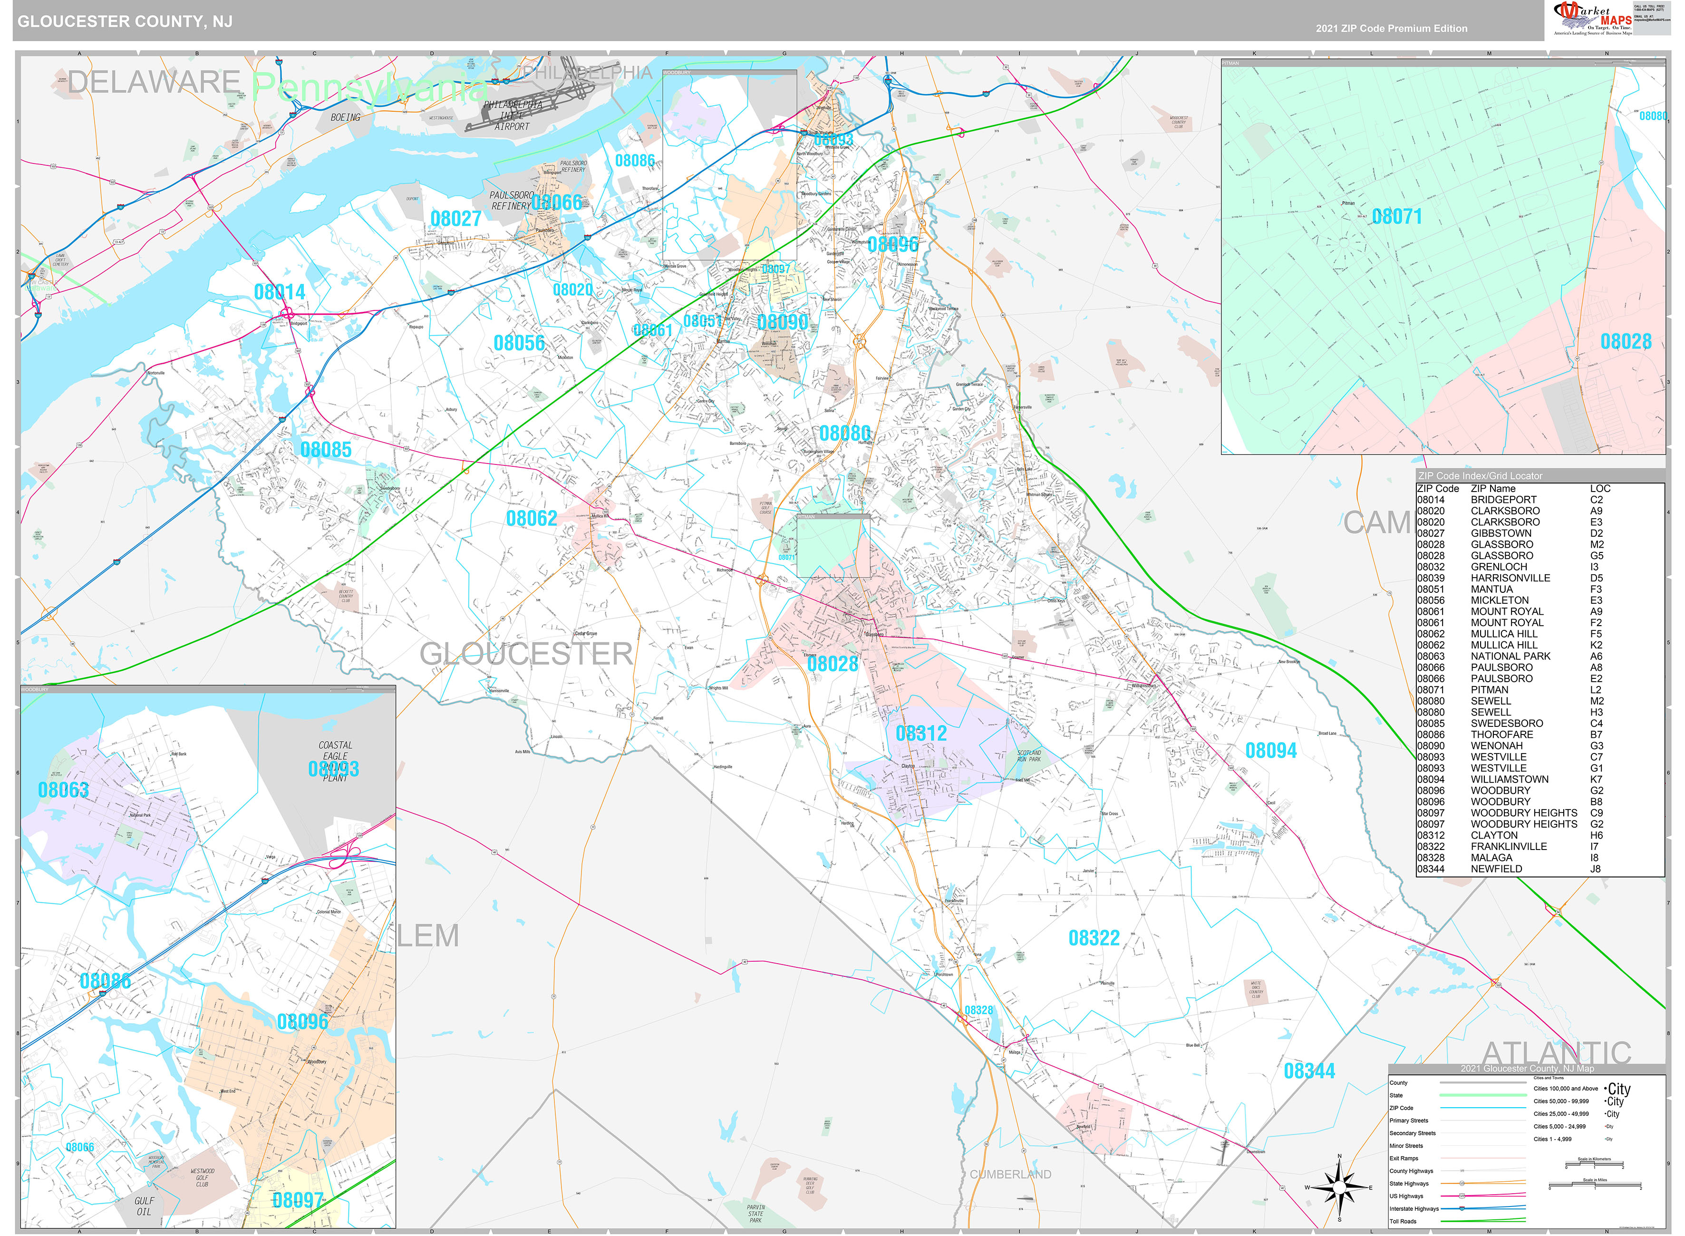
Task: Select the 08312 CLAYTON index row
Action: click(x=1540, y=836)
